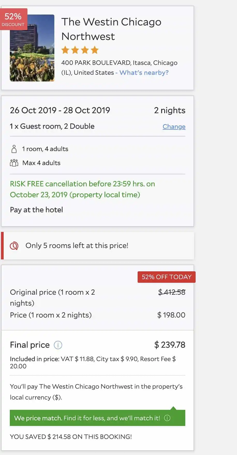The width and height of the screenshot is (237, 455).
Task: Click the 26 Oct 2019 - 28 Oct 2019 dates
Action: click(60, 110)
